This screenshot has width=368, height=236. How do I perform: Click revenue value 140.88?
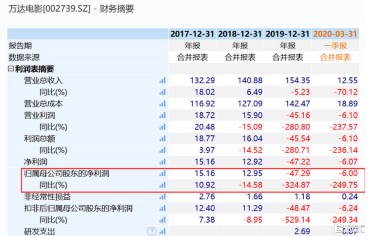coord(250,81)
